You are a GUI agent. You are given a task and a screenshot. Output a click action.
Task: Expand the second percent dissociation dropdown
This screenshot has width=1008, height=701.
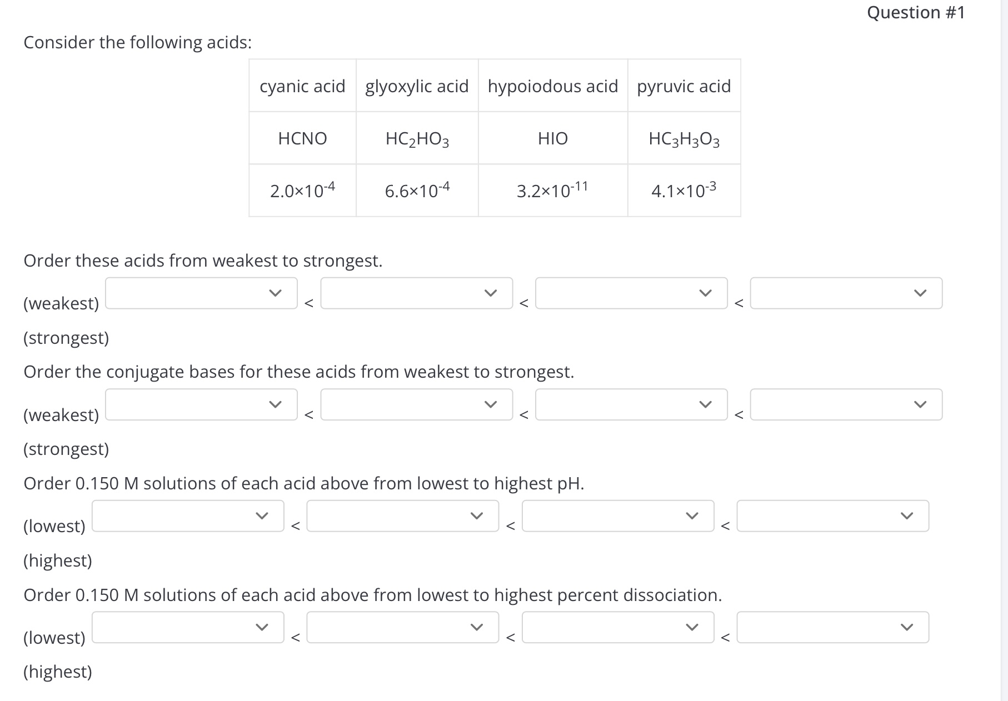[x=402, y=628]
